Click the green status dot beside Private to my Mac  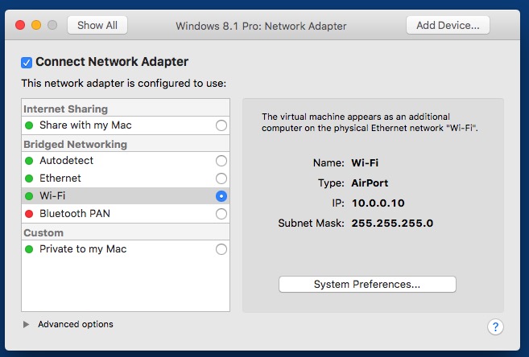click(x=29, y=249)
